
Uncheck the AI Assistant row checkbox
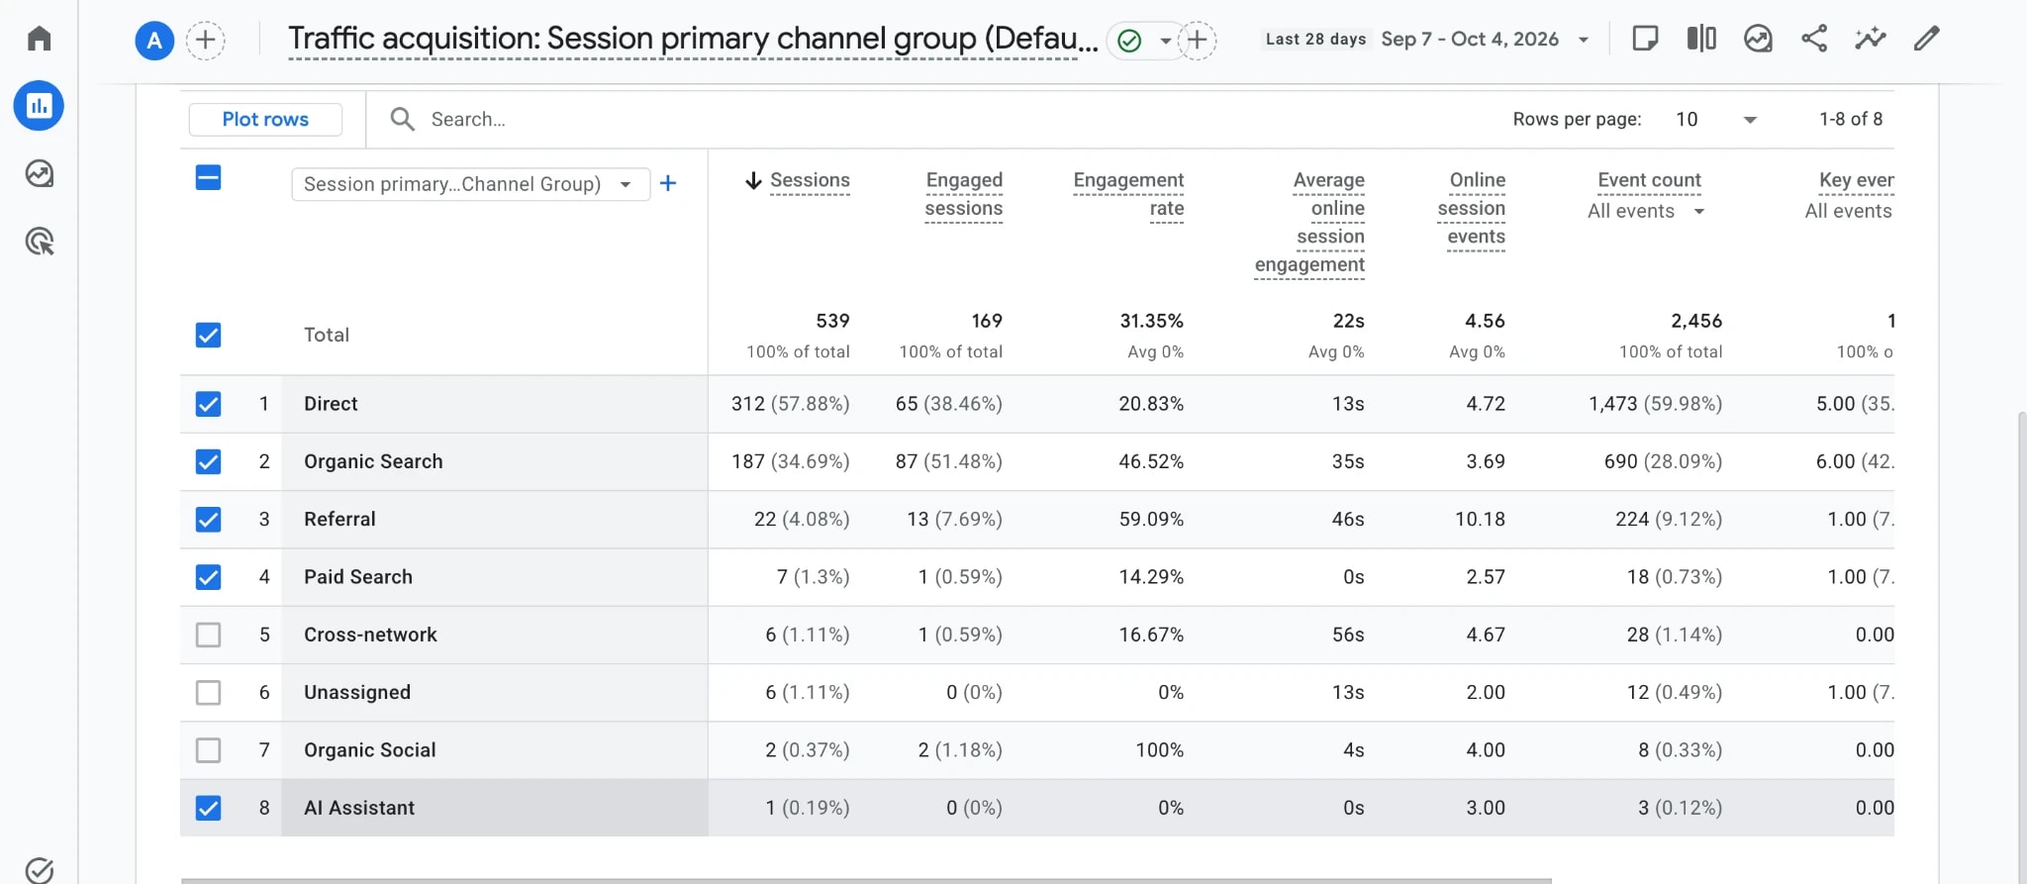tap(208, 808)
